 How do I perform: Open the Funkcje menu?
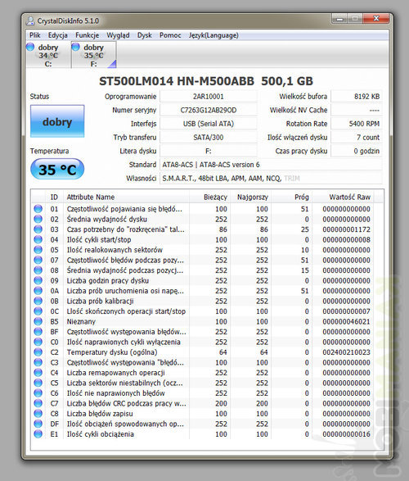[x=87, y=35]
